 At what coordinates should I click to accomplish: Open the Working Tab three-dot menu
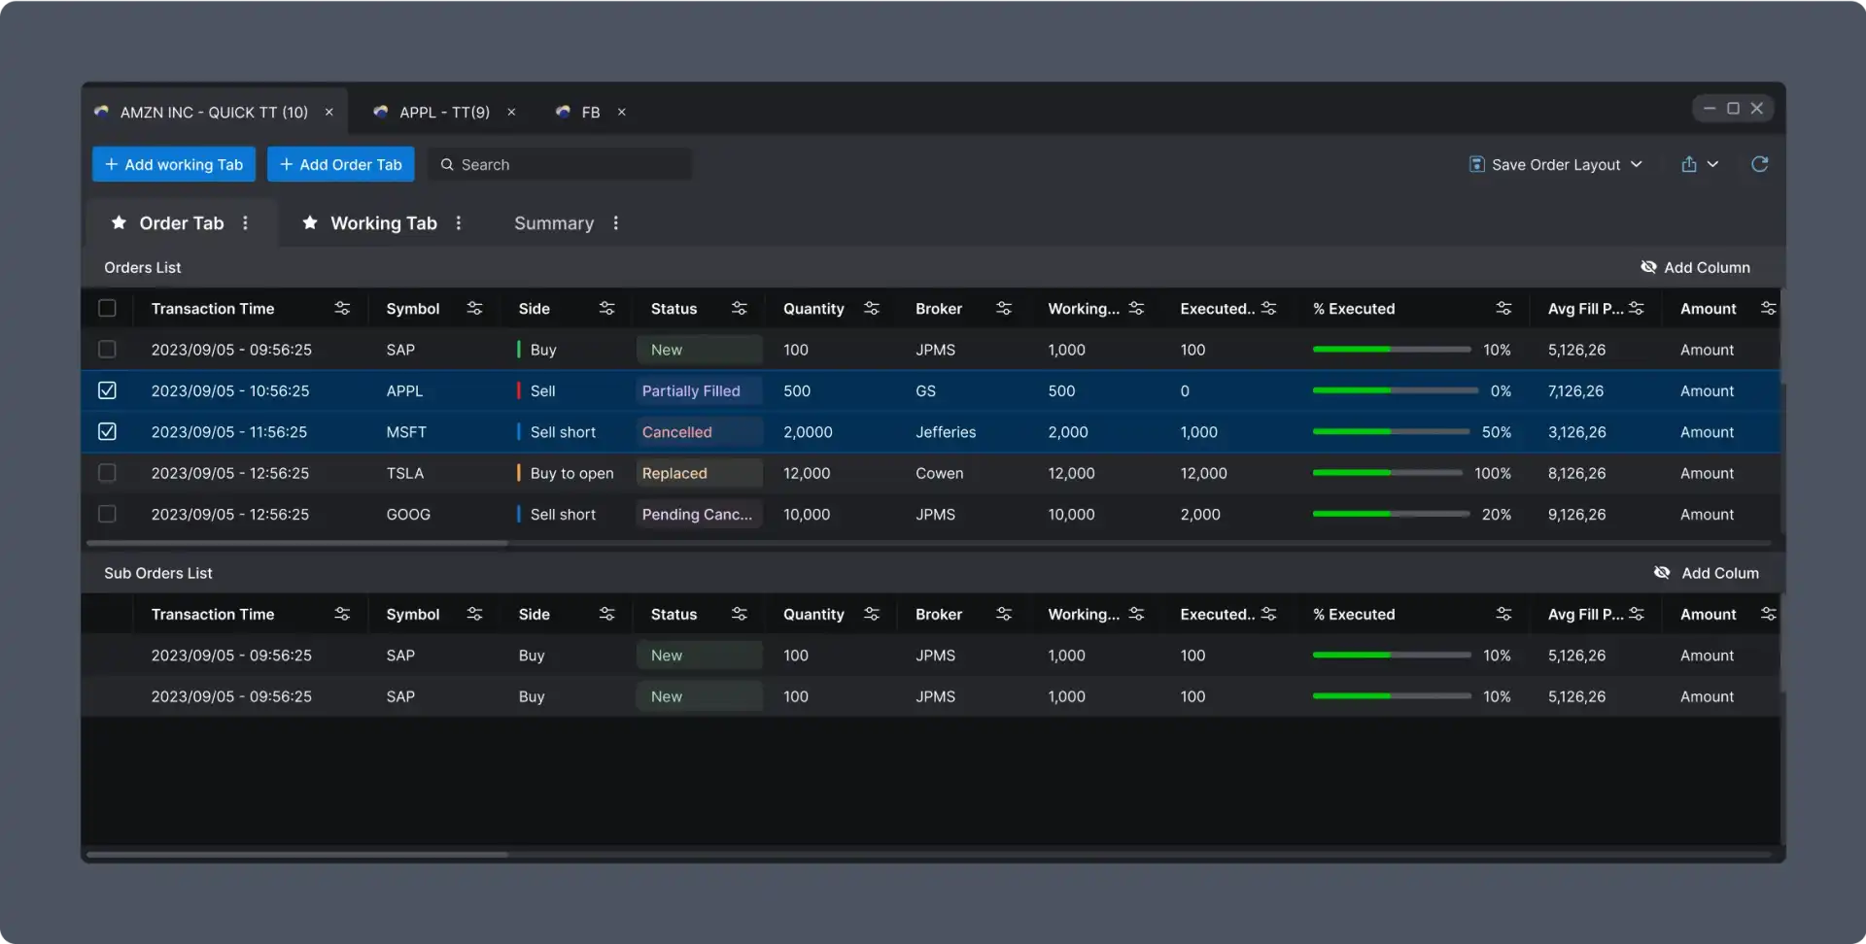[x=459, y=222]
